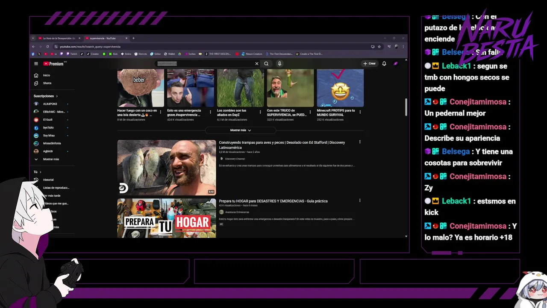Open the YouTube guide hamburger menu
The width and height of the screenshot is (547, 308).
pyautogui.click(x=36, y=64)
